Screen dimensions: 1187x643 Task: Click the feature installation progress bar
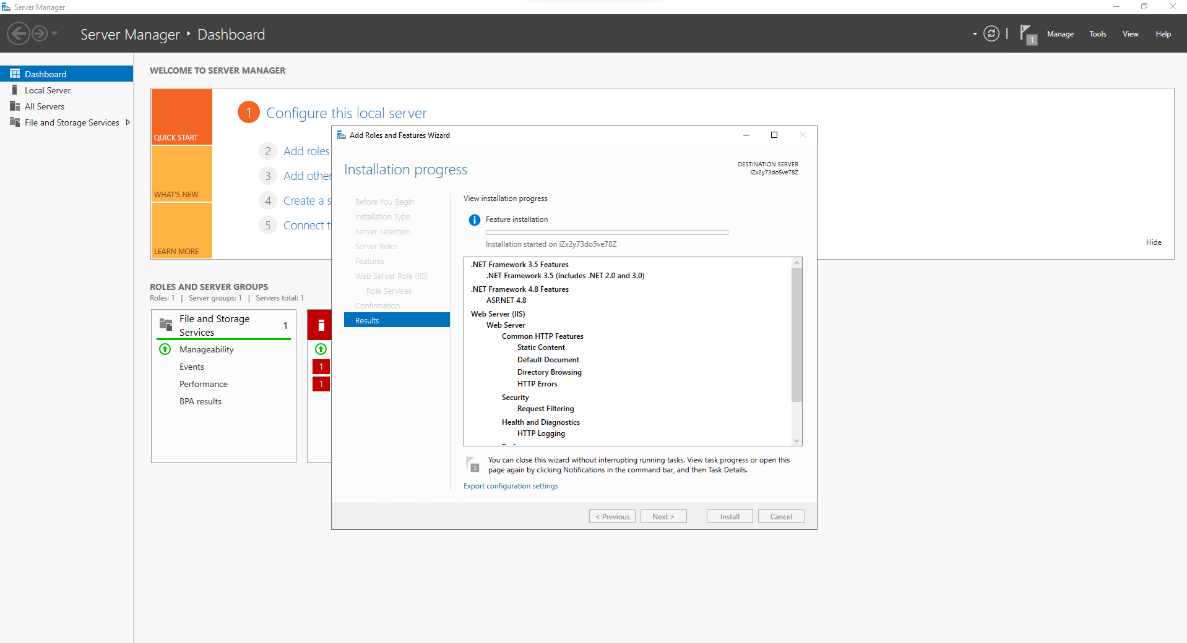click(x=607, y=232)
